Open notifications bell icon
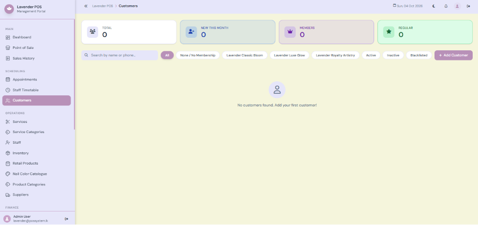478x225 pixels. (446, 6)
